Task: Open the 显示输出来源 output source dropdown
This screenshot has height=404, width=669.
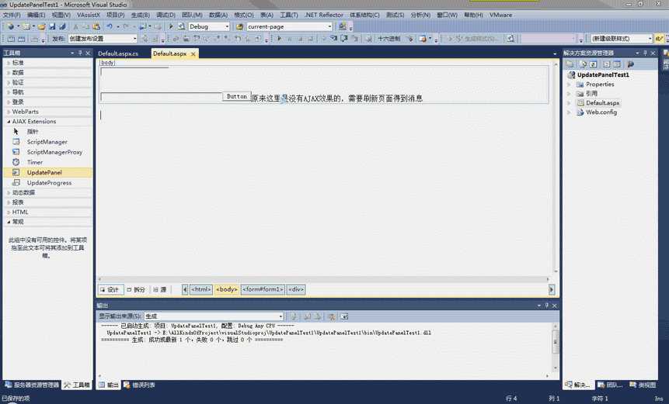Action: point(280,316)
